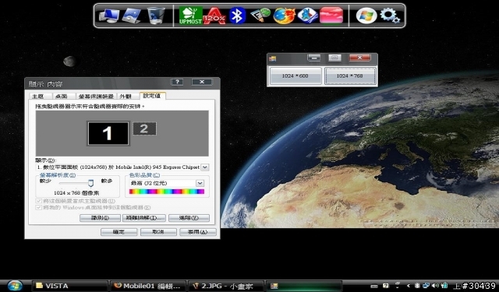
Task: Open VISTA folder taskbar button
Action: [x=69, y=286]
